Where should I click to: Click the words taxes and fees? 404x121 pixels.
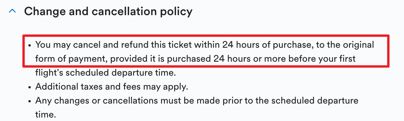click(108, 87)
